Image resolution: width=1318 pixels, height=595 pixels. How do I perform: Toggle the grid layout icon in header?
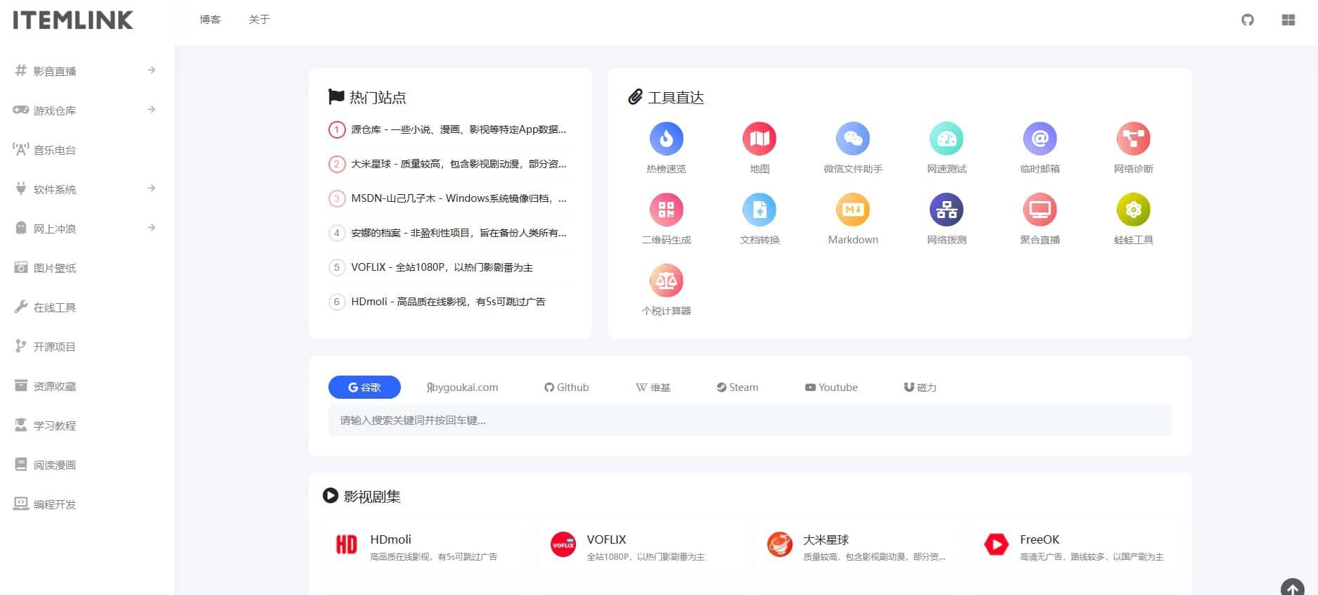(x=1288, y=20)
